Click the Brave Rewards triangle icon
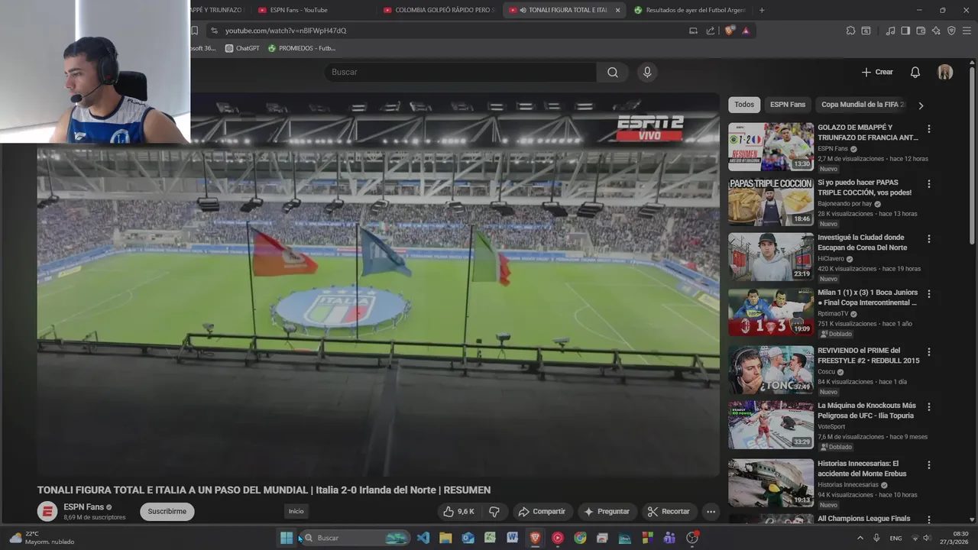Viewport: 978px width, 550px height. (746, 31)
